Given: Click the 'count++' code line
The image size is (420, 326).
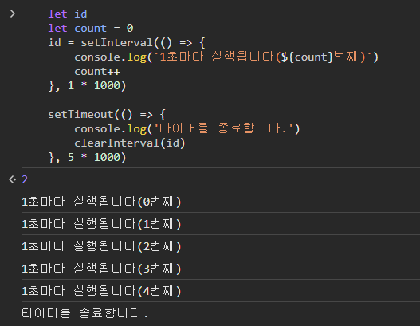Looking at the screenshot, I should pos(97,71).
